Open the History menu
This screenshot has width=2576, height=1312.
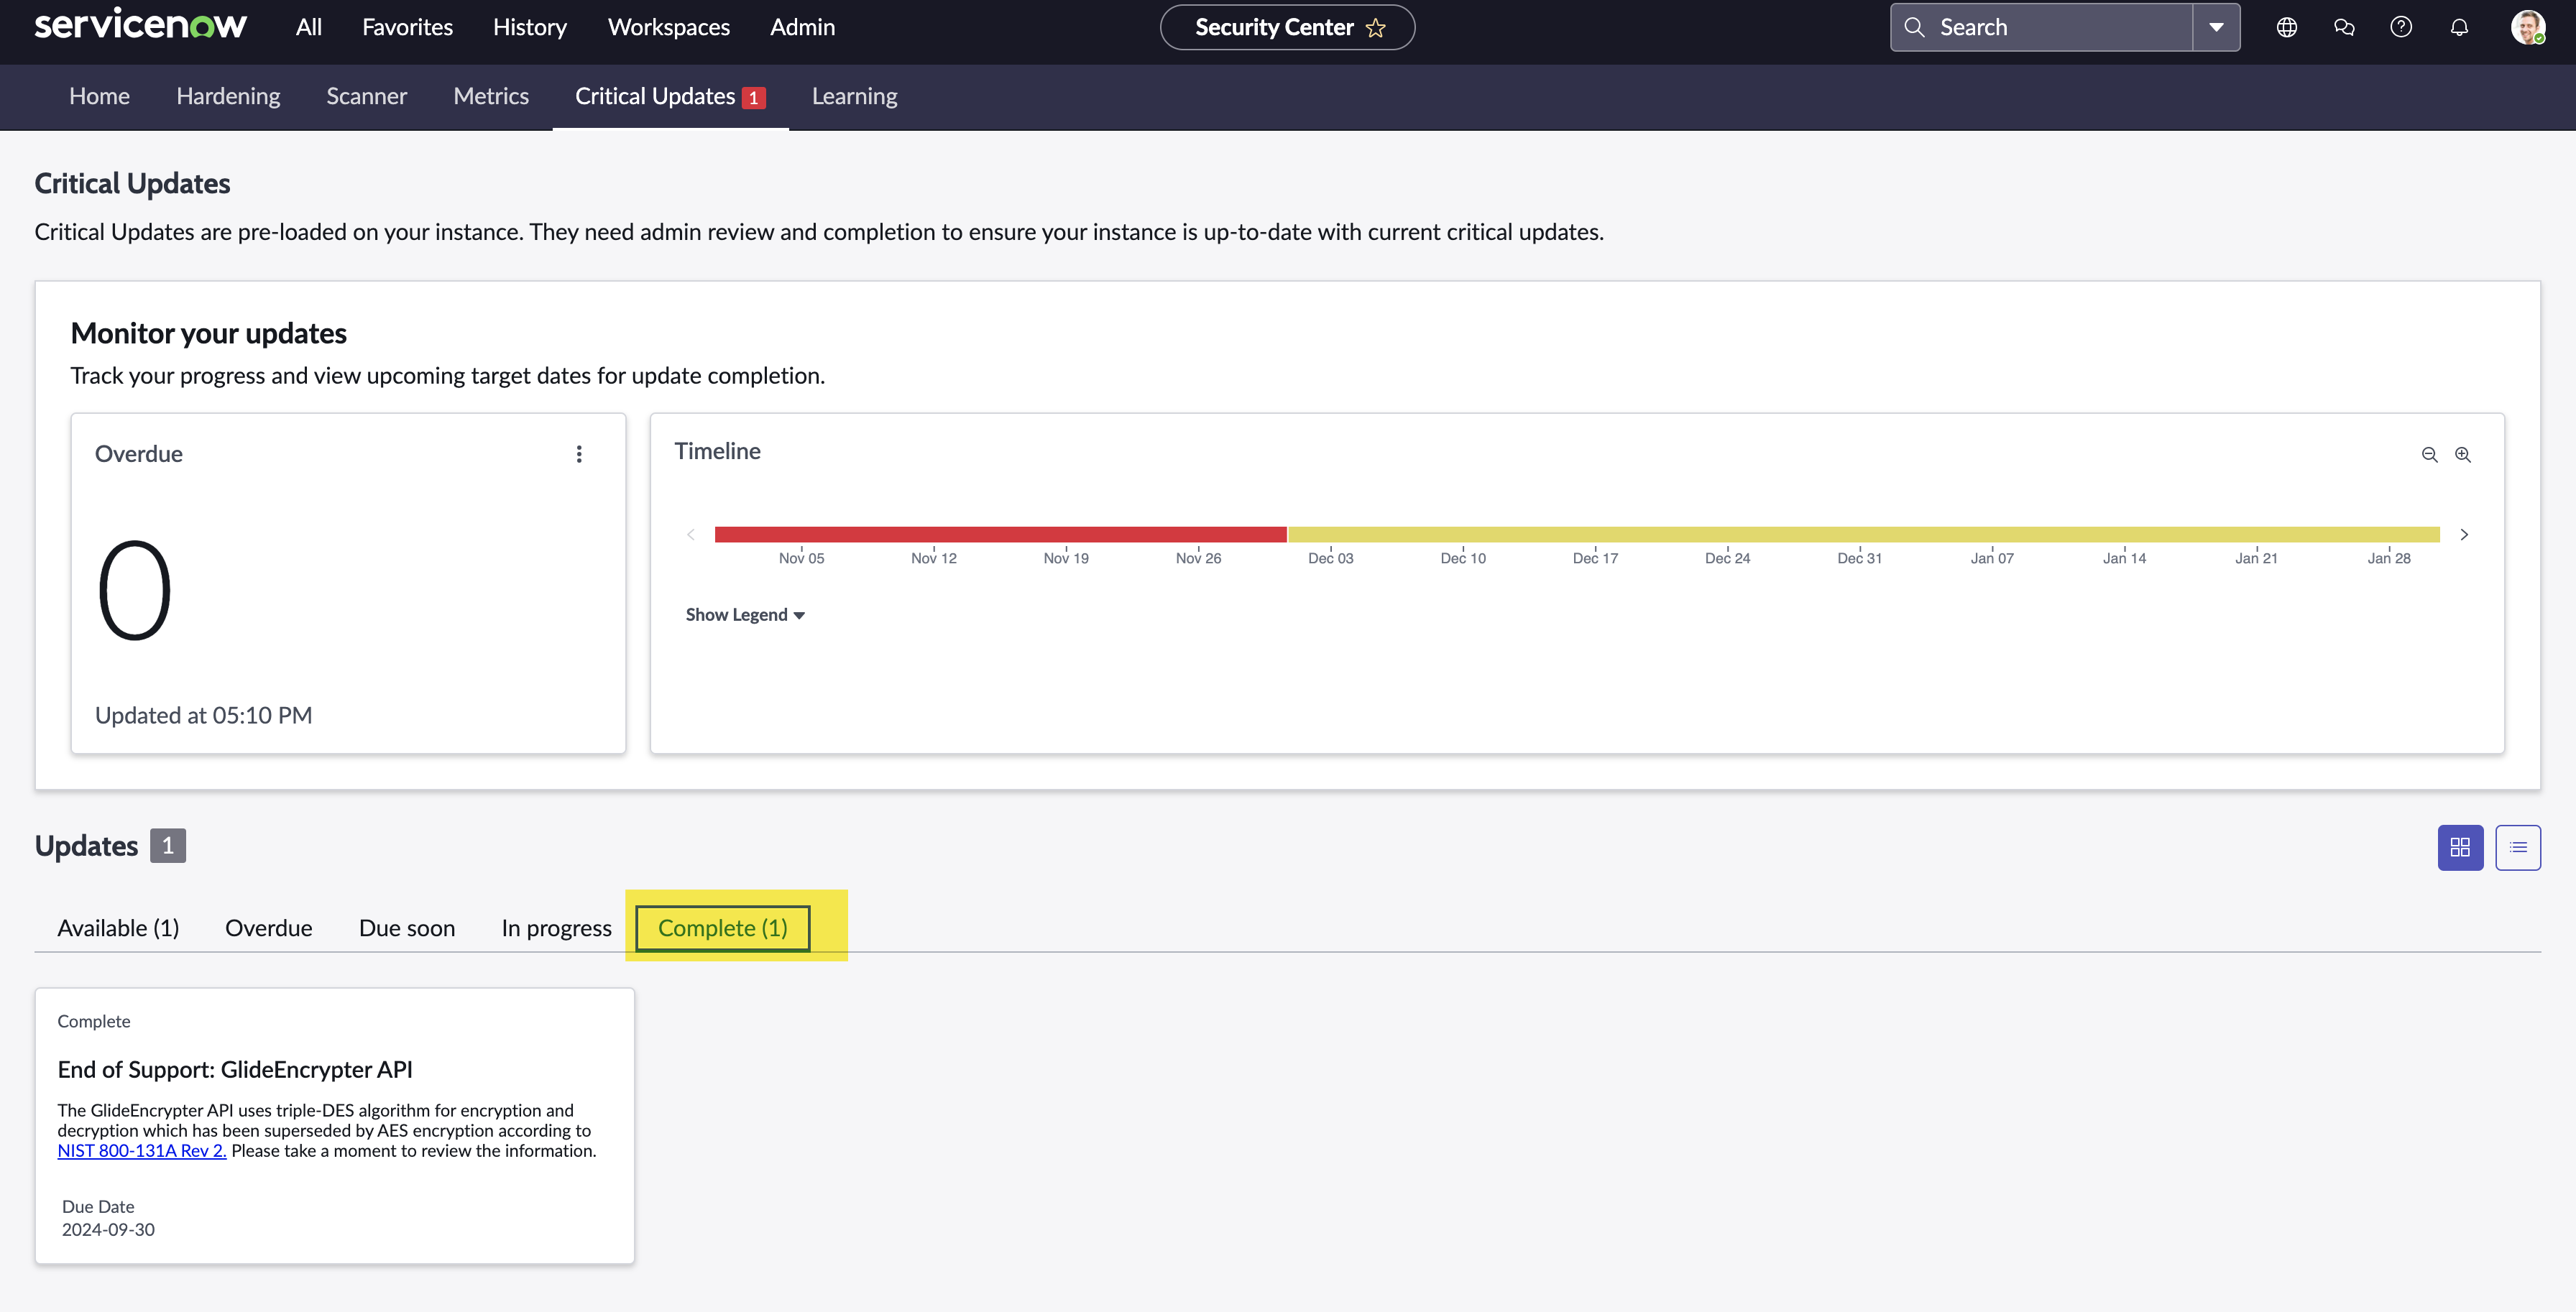pyautogui.click(x=530, y=27)
